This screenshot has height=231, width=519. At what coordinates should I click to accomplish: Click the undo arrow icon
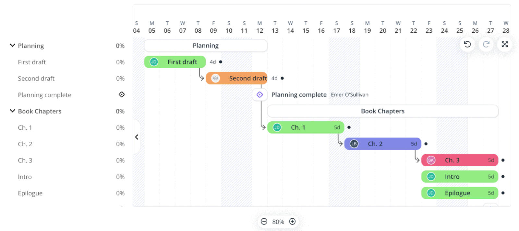click(467, 44)
